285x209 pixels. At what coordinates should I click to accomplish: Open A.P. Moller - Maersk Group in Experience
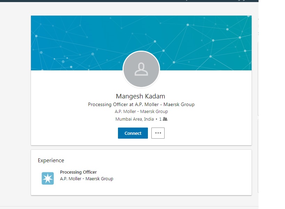pyautogui.click(x=87, y=179)
